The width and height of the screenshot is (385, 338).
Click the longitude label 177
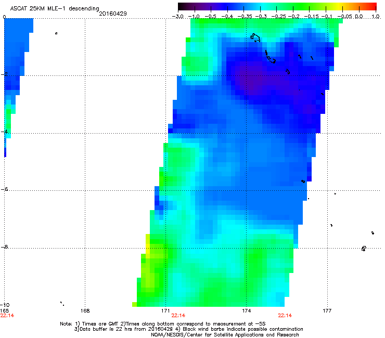pyautogui.click(x=327, y=311)
